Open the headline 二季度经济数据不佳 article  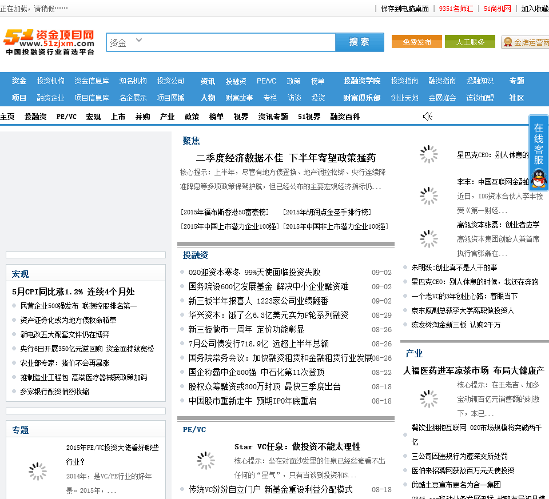click(285, 158)
